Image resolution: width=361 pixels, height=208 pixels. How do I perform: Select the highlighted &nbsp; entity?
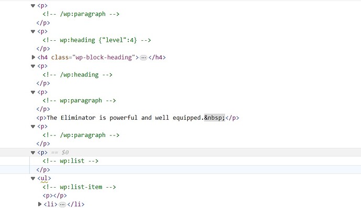tap(215, 118)
